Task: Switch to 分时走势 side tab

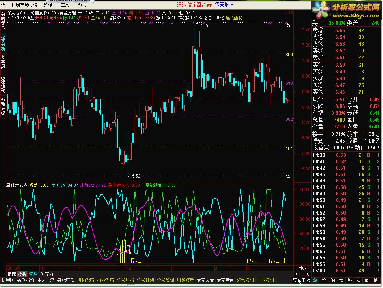Action: tap(3, 21)
